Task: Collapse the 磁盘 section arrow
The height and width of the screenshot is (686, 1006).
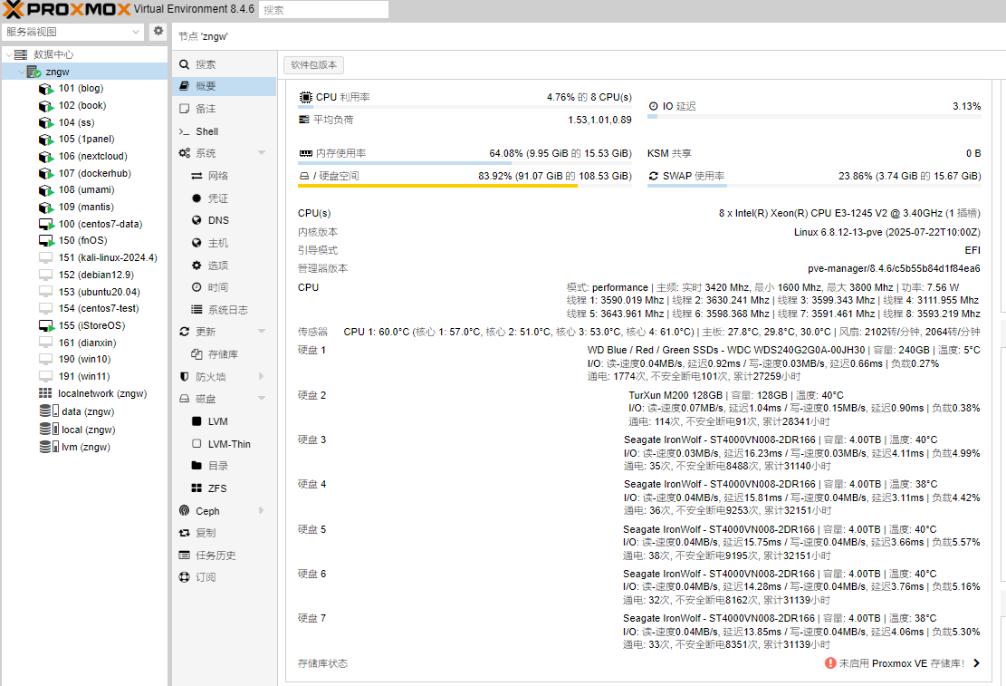Action: click(x=262, y=399)
